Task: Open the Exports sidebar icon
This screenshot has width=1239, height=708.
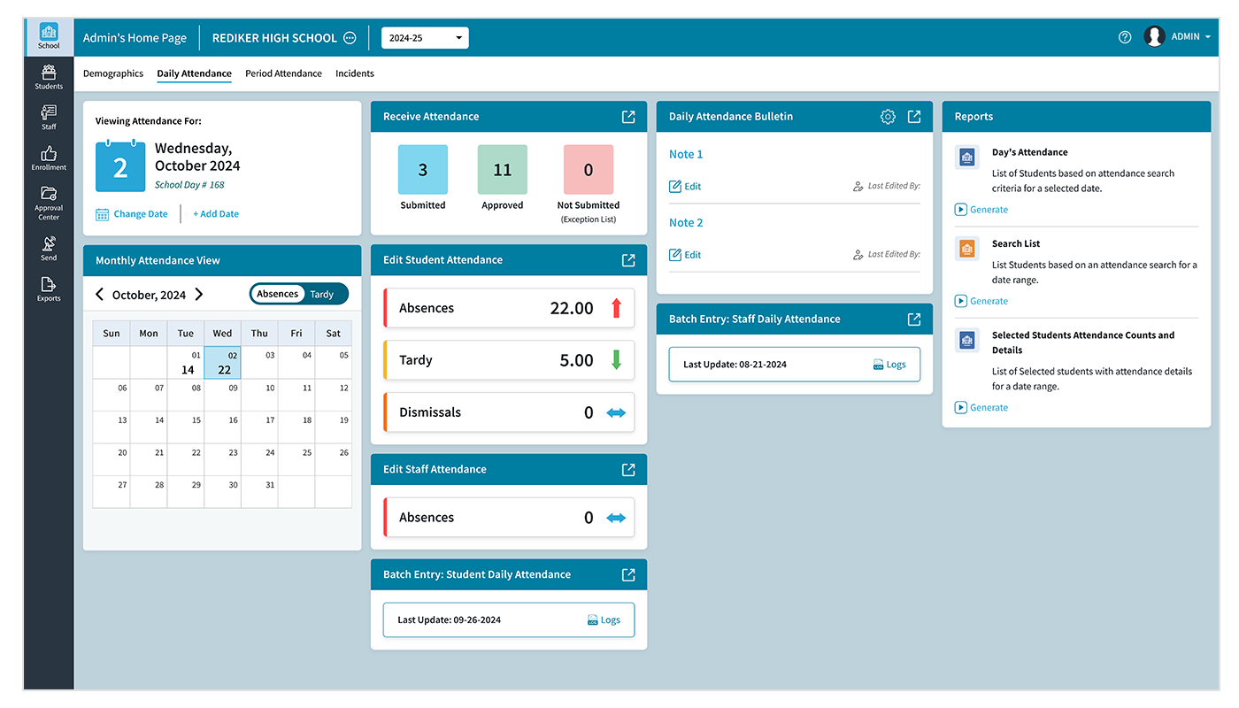Action: coord(49,289)
